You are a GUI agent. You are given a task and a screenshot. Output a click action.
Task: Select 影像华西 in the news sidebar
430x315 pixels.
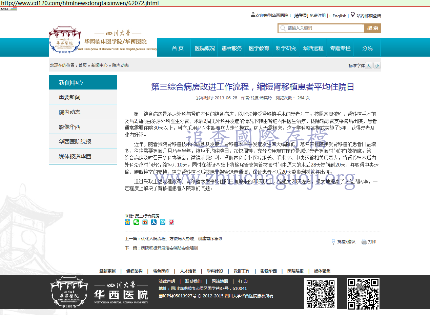coord(69,127)
